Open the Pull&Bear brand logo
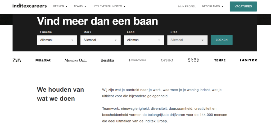271x127 pixels. (43, 60)
